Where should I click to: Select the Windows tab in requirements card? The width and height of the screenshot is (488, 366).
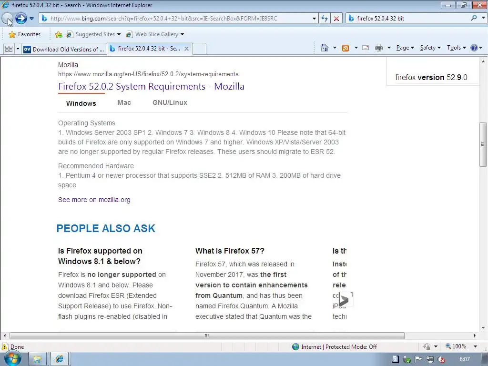[81, 103]
